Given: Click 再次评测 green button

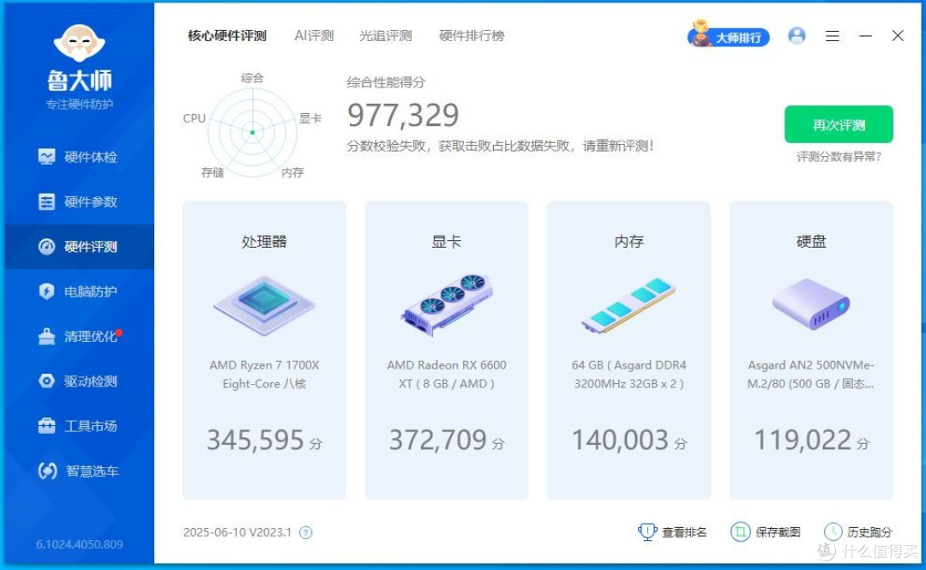Looking at the screenshot, I should coord(839,124).
